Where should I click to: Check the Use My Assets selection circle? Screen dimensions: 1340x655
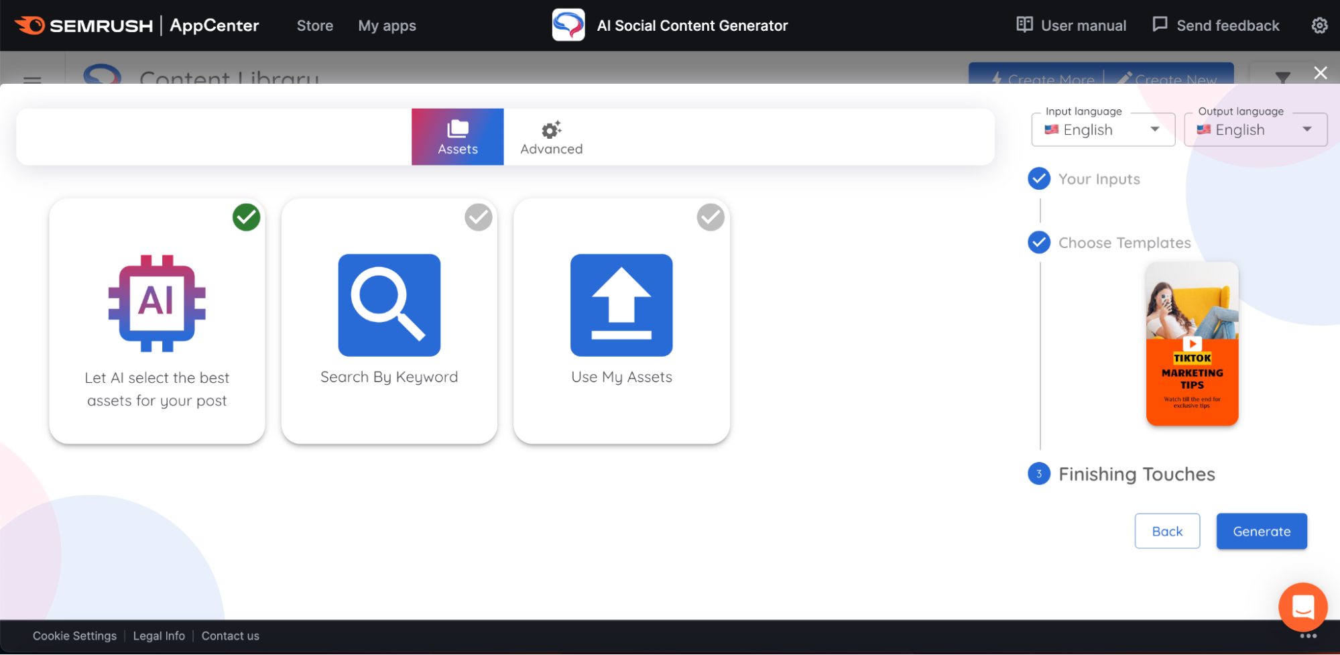(711, 217)
